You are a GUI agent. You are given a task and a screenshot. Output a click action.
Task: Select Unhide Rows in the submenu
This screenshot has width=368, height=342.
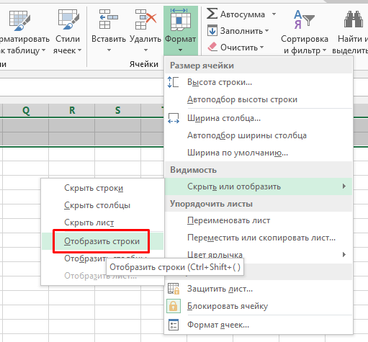click(102, 241)
